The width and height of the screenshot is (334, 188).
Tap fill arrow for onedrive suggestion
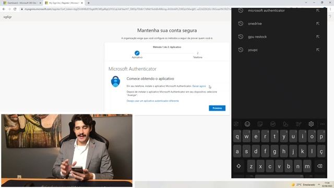pyautogui.click(x=318, y=23)
